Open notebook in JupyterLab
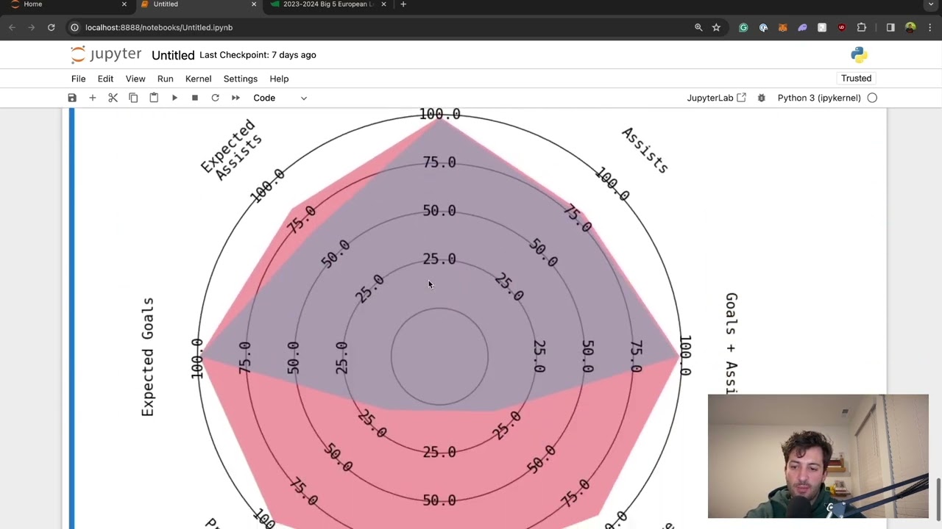This screenshot has height=529, width=942. pyautogui.click(x=716, y=98)
